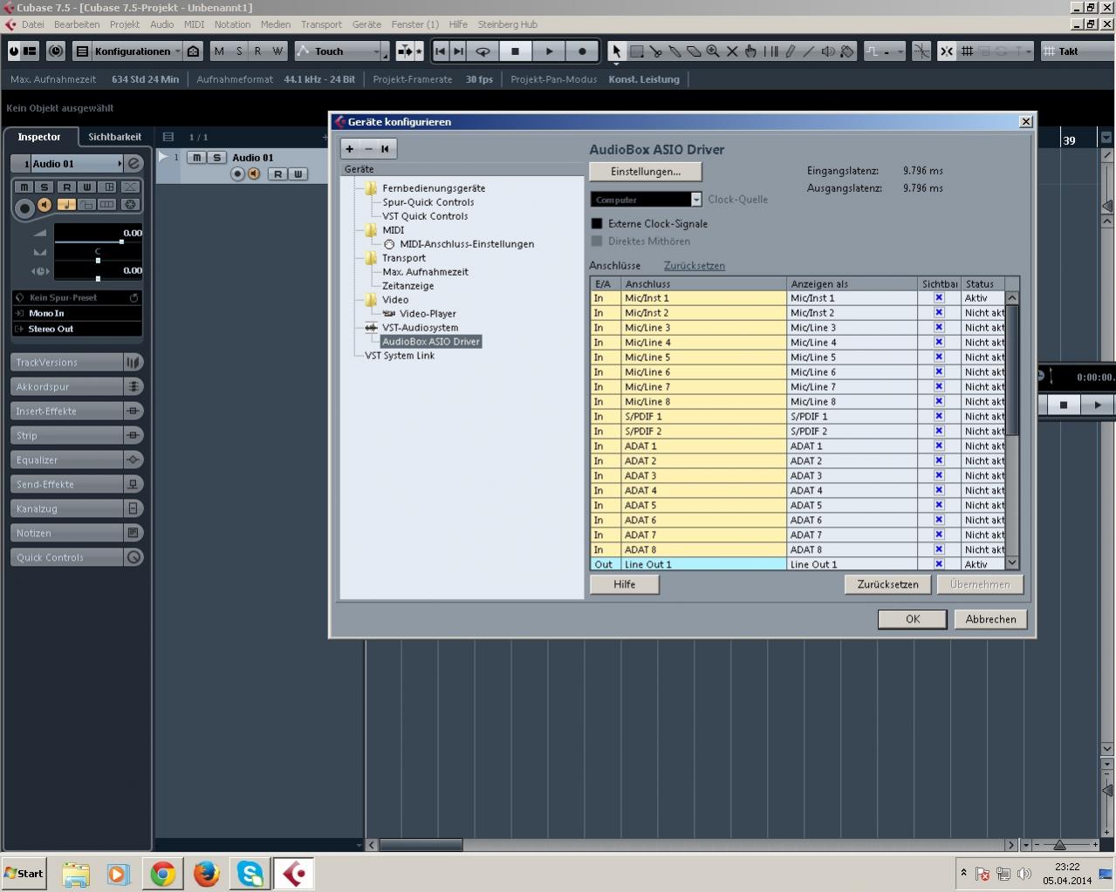Viewport: 1116px width, 892px height.
Task: Toggle visibility checkbox for Line Out 1
Action: (x=939, y=565)
